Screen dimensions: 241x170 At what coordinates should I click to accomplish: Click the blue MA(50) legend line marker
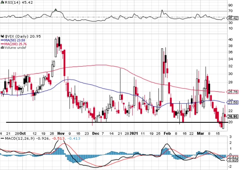pos(2,40)
